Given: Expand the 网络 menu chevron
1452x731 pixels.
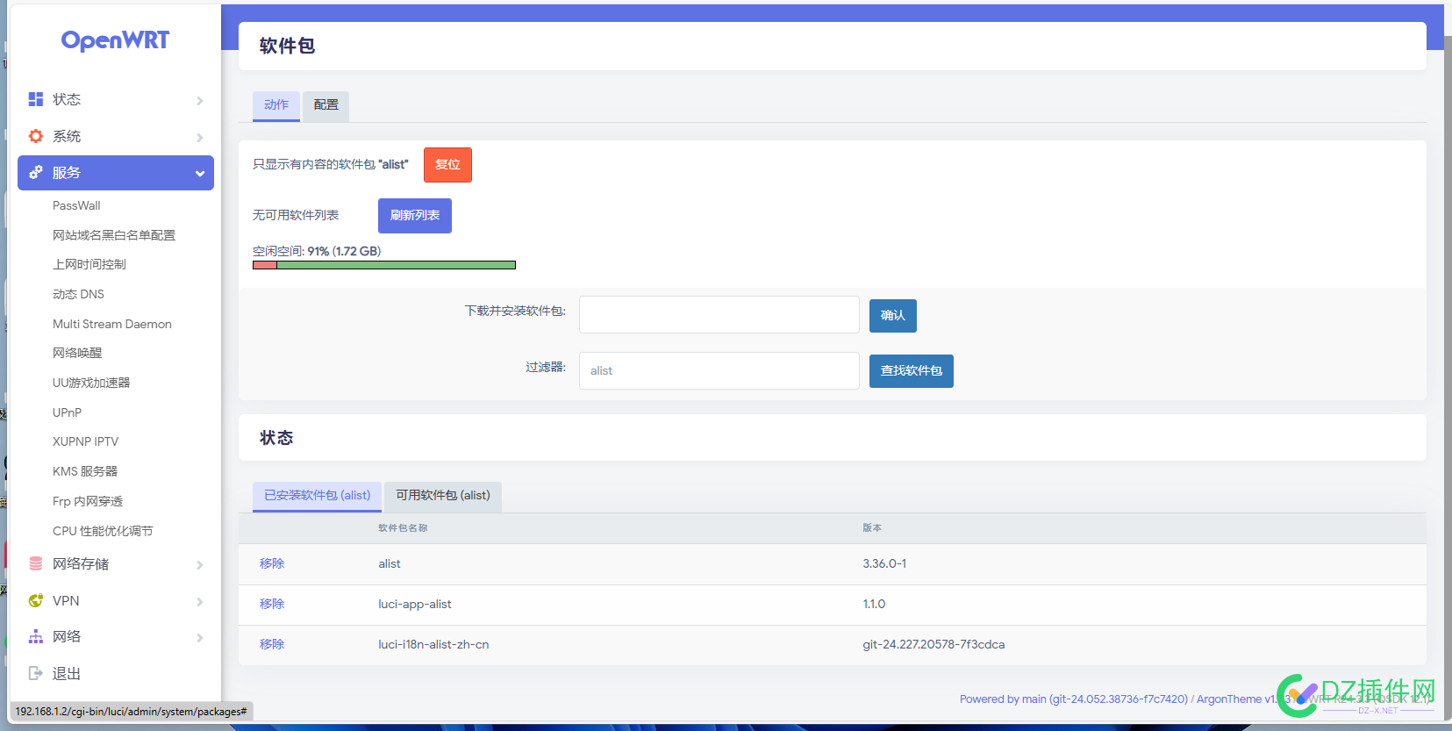Looking at the screenshot, I should pos(200,638).
